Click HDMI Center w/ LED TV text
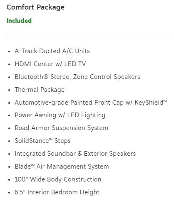The height and width of the screenshot is (201, 174). tap(50, 64)
